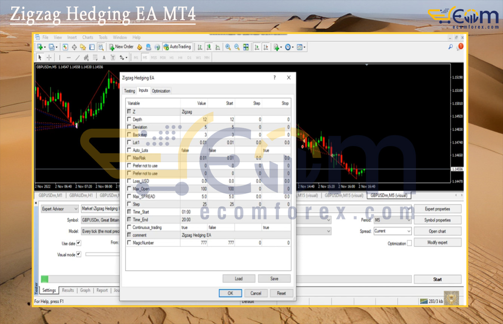Open the Period M5 dropdown
The height and width of the screenshot is (324, 503).
point(392,220)
